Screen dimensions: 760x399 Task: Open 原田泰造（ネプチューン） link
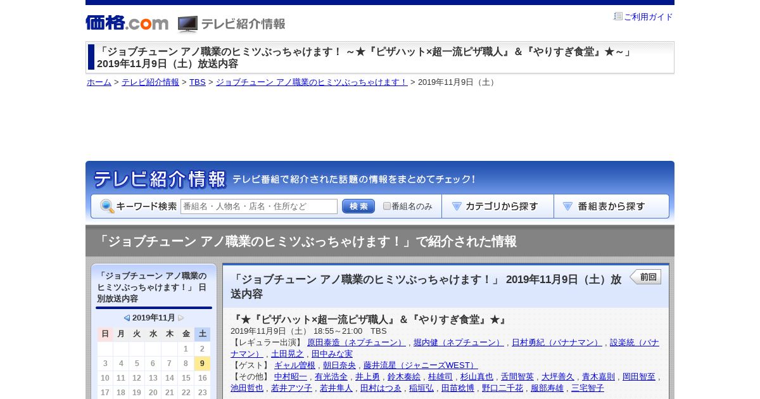[x=356, y=343]
